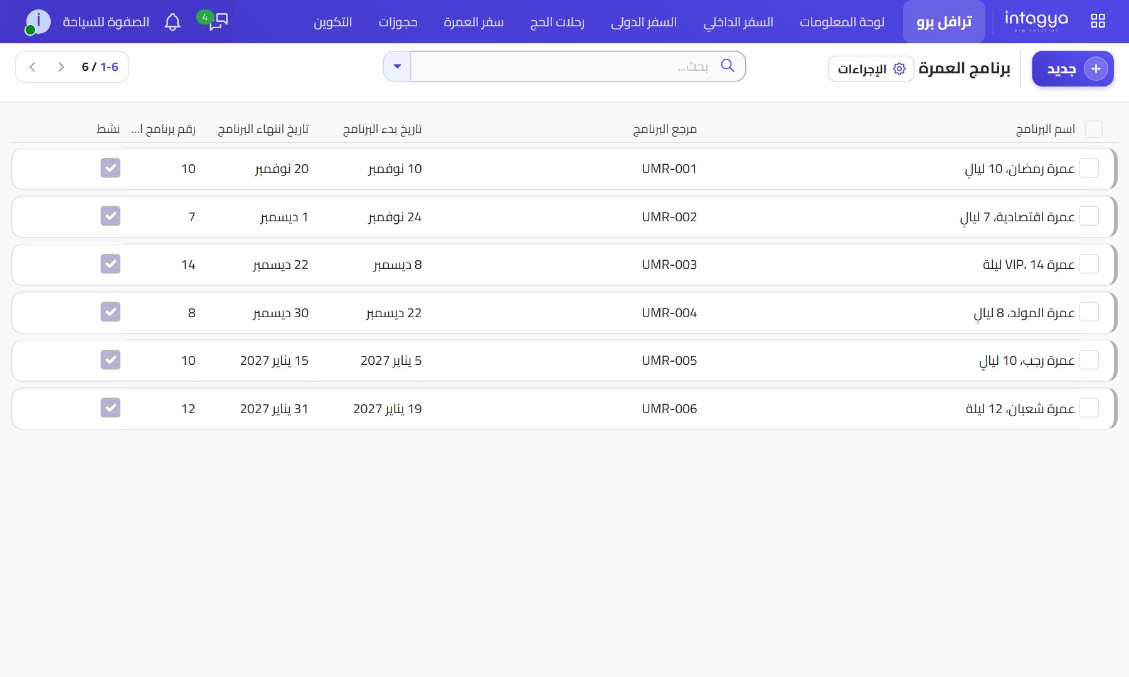Toggle active checkbox for UMR-003

tap(110, 264)
